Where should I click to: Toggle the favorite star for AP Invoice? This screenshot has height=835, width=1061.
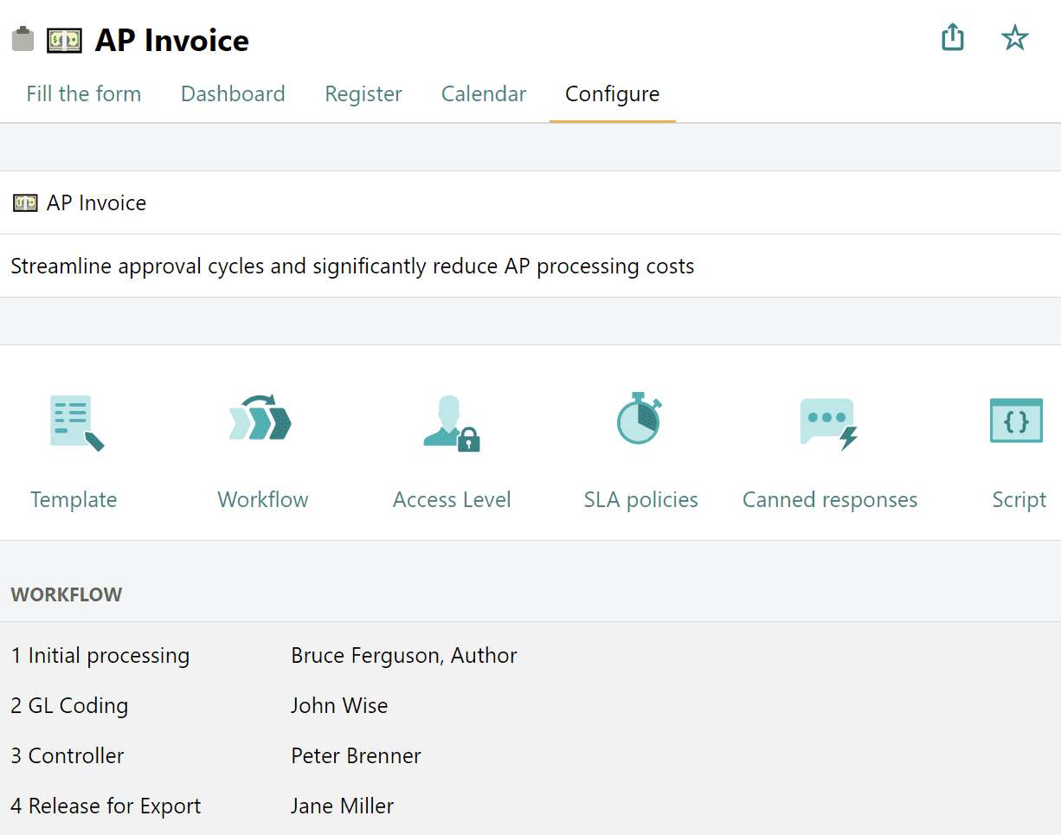click(1014, 38)
